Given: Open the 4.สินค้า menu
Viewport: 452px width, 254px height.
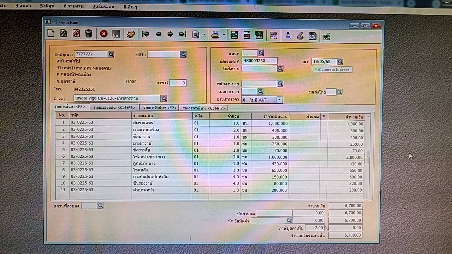Looking at the screenshot, I should pyautogui.click(x=24, y=6).
